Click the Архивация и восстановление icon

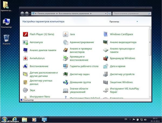tap(66, 58)
